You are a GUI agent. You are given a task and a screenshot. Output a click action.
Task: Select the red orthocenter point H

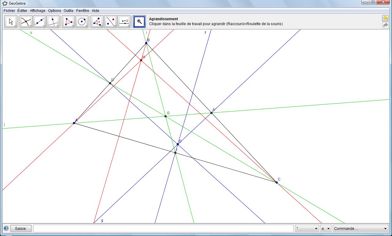141,60
